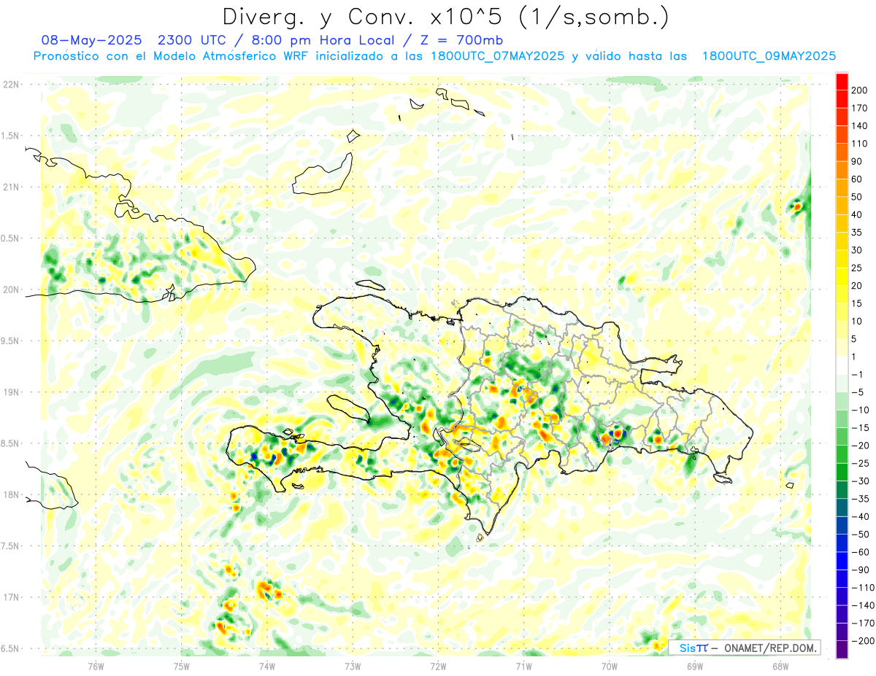Click the 7.5N latitude axis label
Image resolution: width=876 pixels, height=676 pixels.
[10, 546]
